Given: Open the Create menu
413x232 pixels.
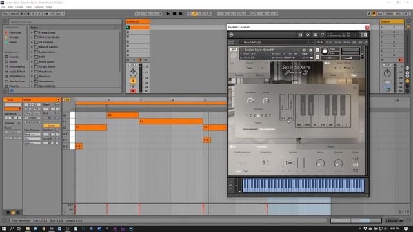Looking at the screenshot, I should (19, 7).
